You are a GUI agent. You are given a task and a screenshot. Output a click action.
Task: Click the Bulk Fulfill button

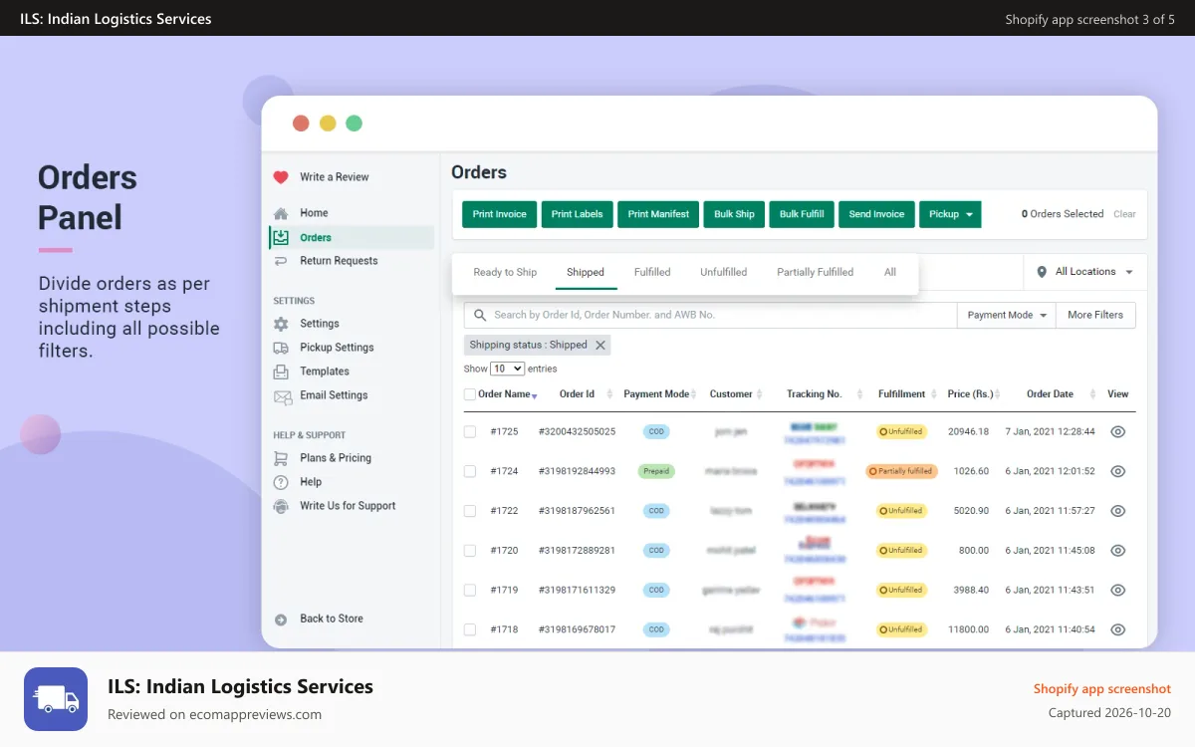coord(802,214)
